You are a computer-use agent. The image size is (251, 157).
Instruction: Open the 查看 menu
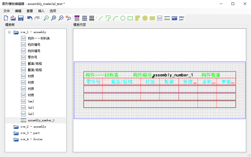30,11
